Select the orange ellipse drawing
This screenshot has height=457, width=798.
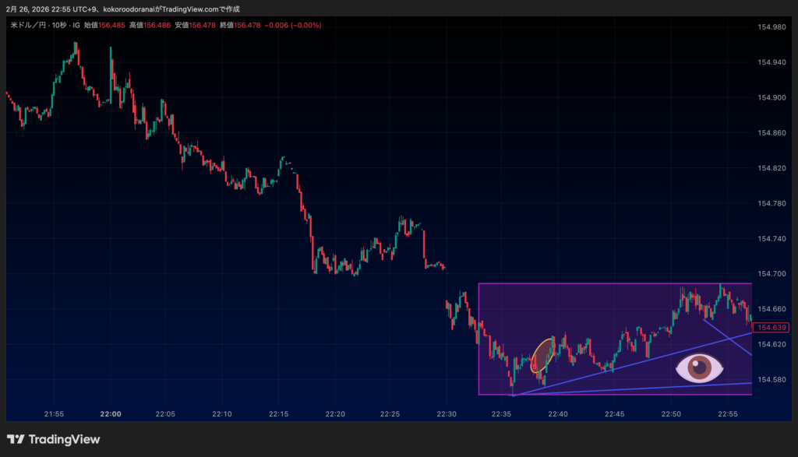(543, 354)
